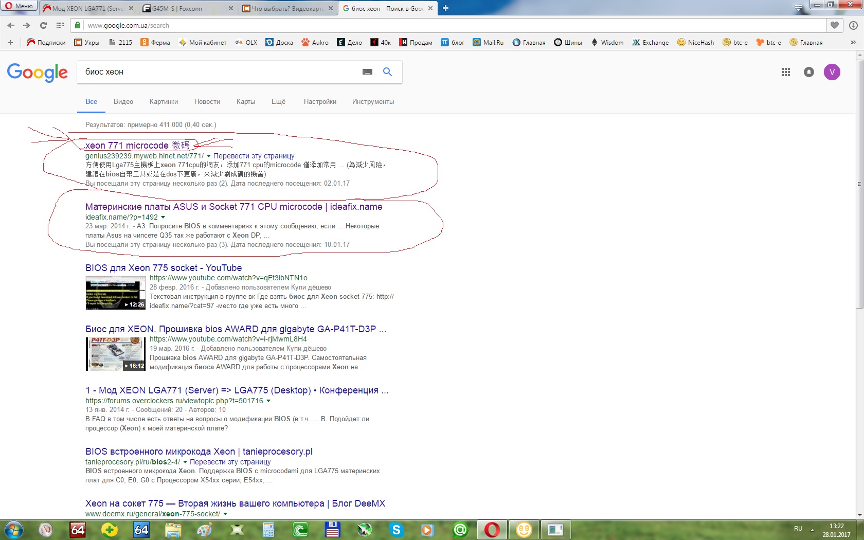The width and height of the screenshot is (864, 540).
Task: Close the G45M-S | Foxconn tab
Action: [x=230, y=8]
